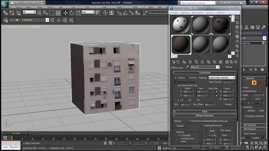The height and width of the screenshot is (151, 269).
Task: Select the brown building material sample sphere
Action: tap(181, 45)
